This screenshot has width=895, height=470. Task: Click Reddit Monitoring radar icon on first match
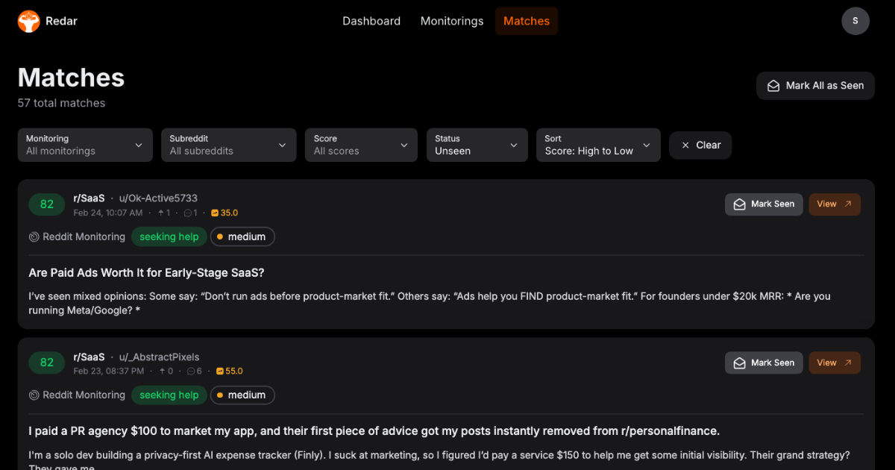coord(34,237)
